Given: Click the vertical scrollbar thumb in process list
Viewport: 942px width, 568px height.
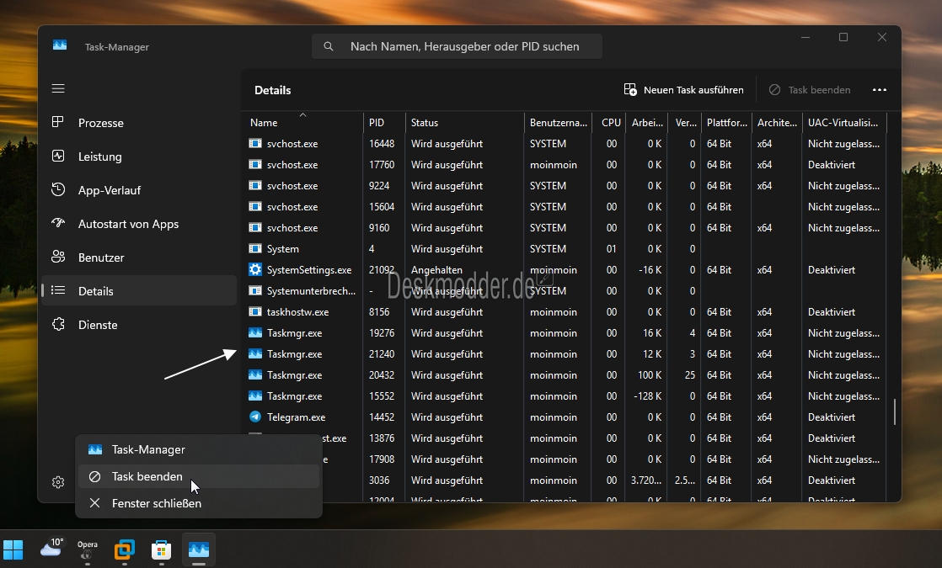Looking at the screenshot, I should (x=894, y=411).
